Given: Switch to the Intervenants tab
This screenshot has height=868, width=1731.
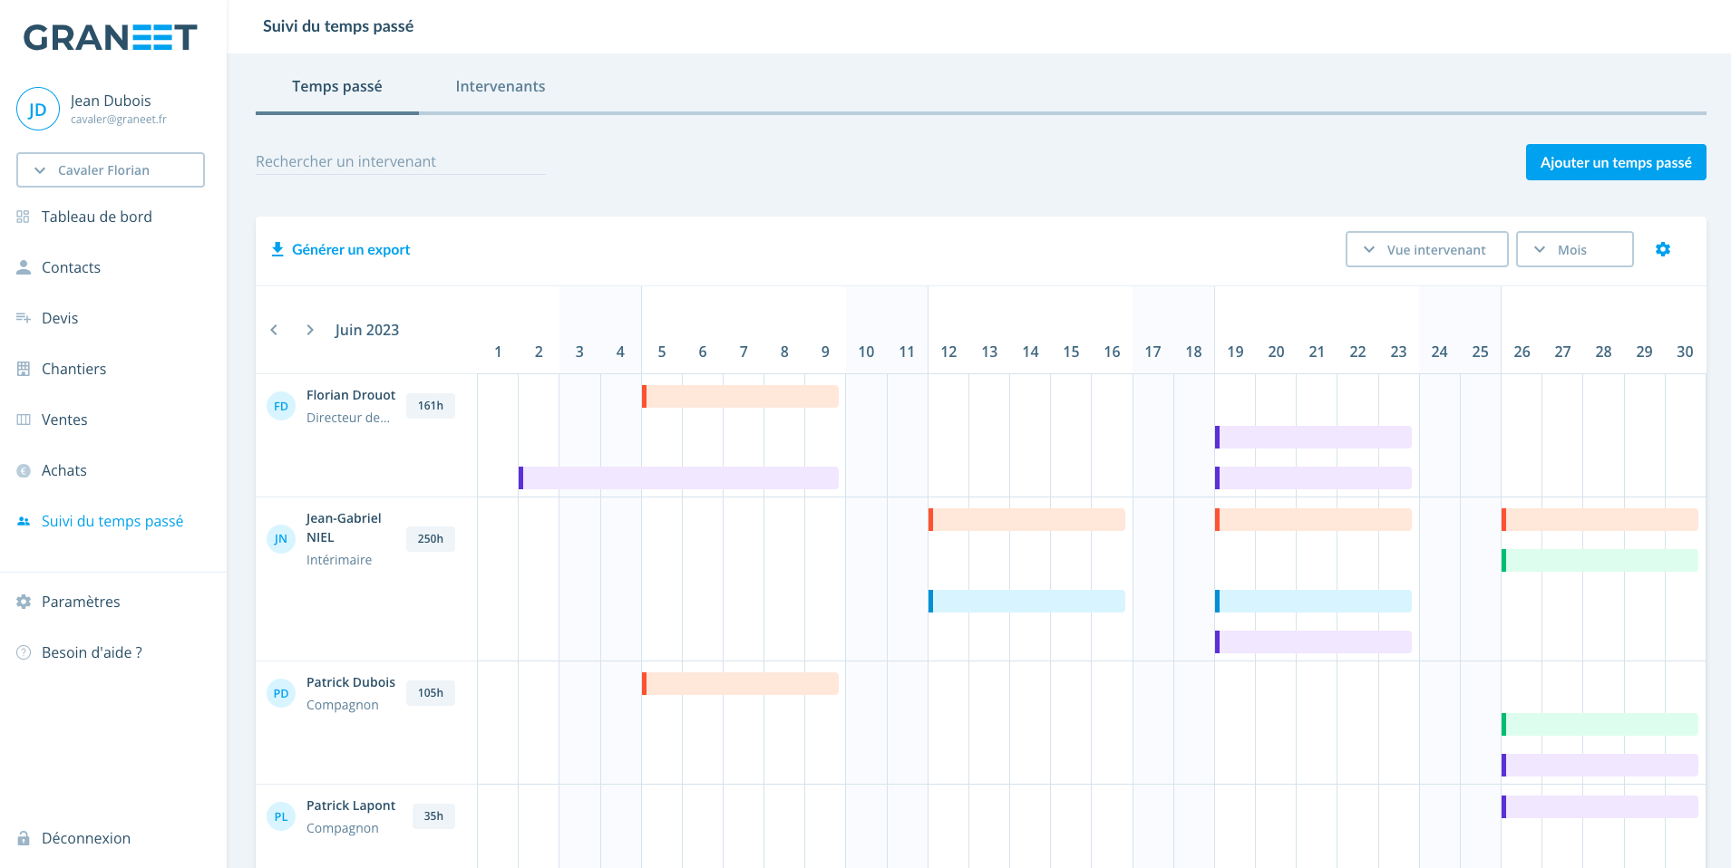Looking at the screenshot, I should pos(500,86).
